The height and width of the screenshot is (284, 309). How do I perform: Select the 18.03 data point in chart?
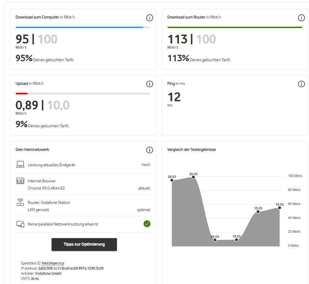coord(237,240)
